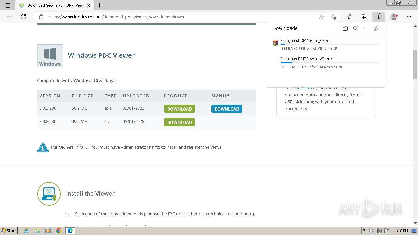
Task: Download the zip product package
Action: (x=179, y=122)
